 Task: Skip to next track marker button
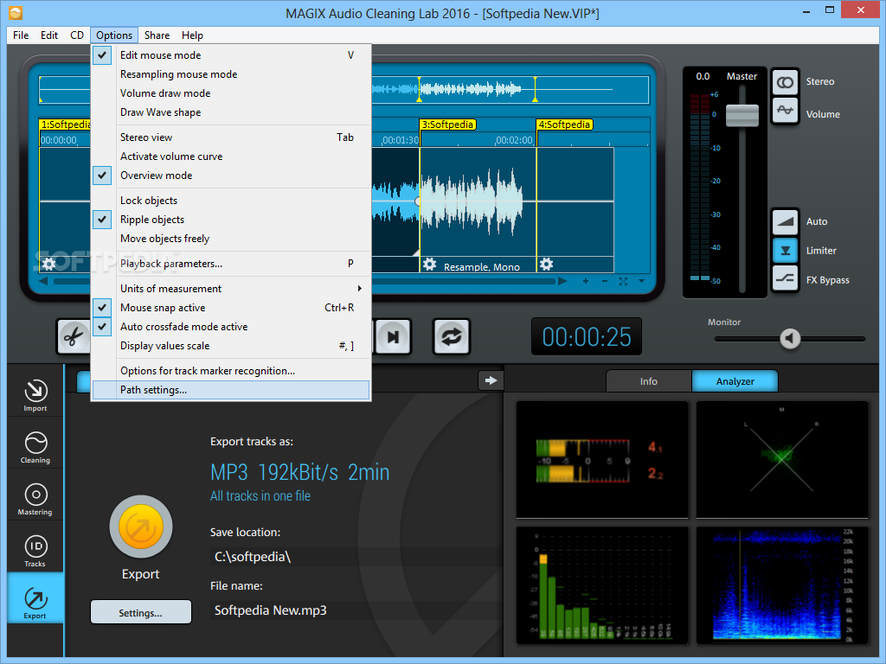[394, 337]
